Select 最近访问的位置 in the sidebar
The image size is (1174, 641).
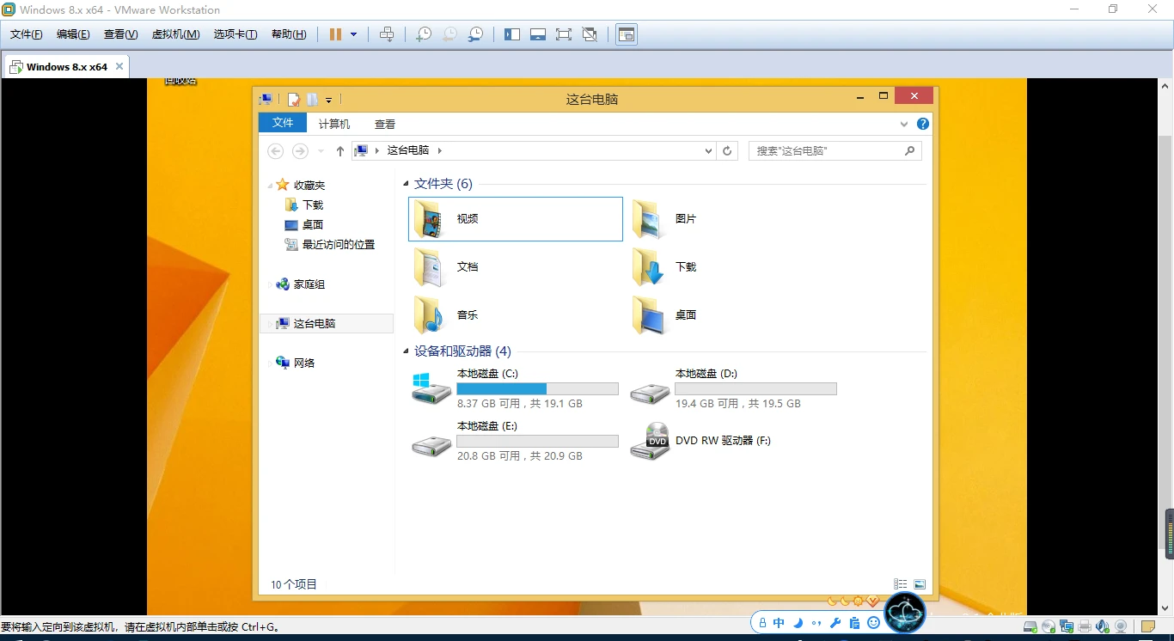pos(338,244)
